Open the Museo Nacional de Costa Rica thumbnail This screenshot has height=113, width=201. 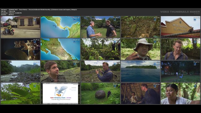[181, 27]
